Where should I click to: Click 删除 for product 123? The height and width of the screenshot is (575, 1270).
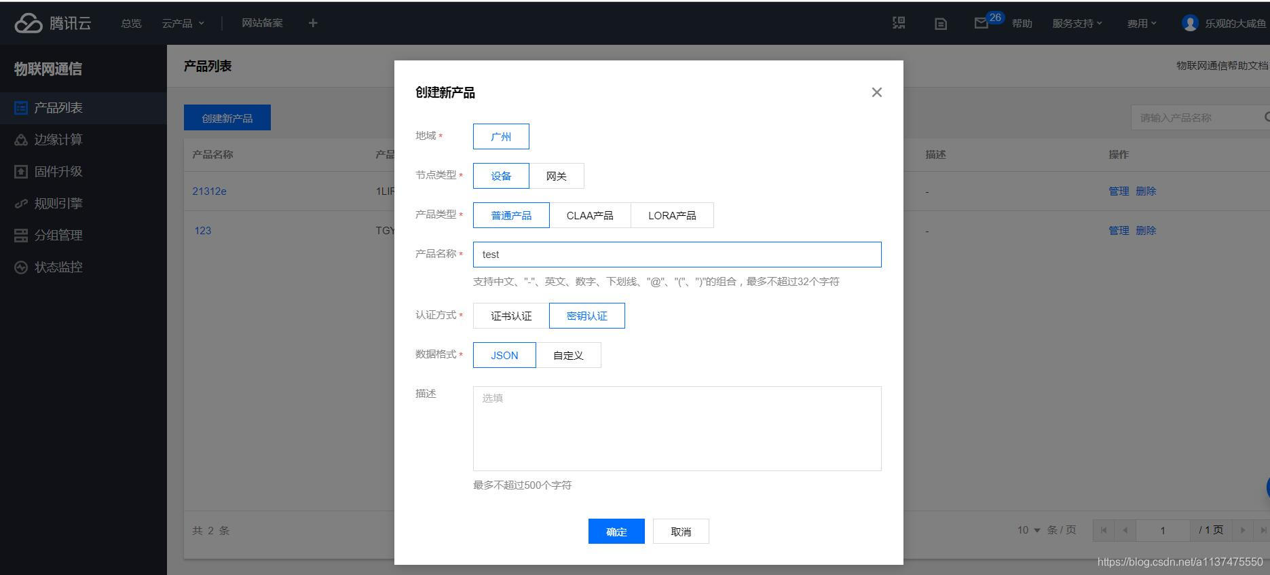click(1146, 231)
